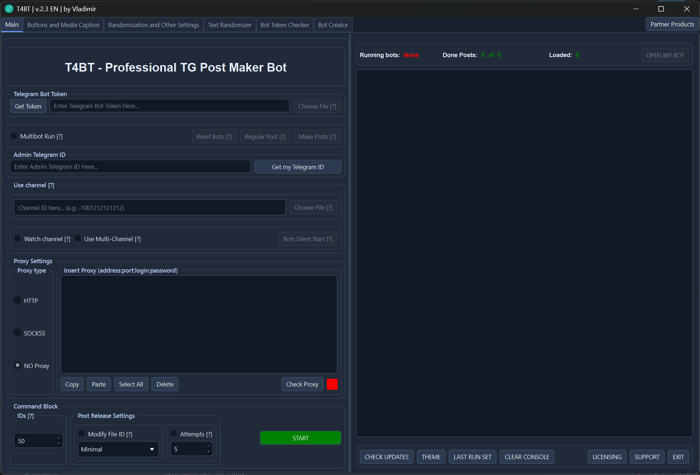Toggle the THEME button
The height and width of the screenshot is (475, 700).
coord(431,457)
